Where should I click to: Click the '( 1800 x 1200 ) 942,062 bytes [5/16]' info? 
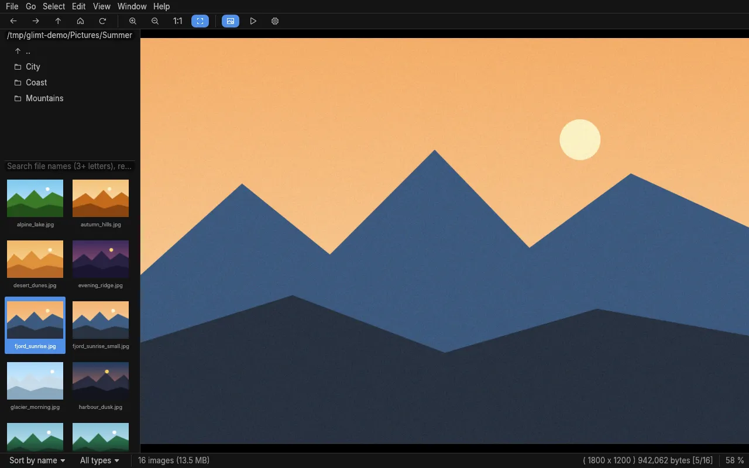pos(648,460)
